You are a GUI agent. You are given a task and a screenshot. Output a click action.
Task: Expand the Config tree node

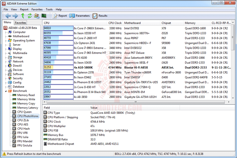(6, 82)
